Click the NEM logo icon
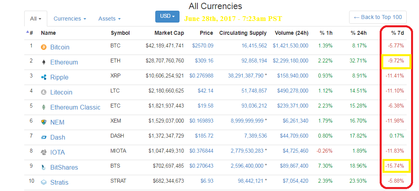 pos(44,122)
